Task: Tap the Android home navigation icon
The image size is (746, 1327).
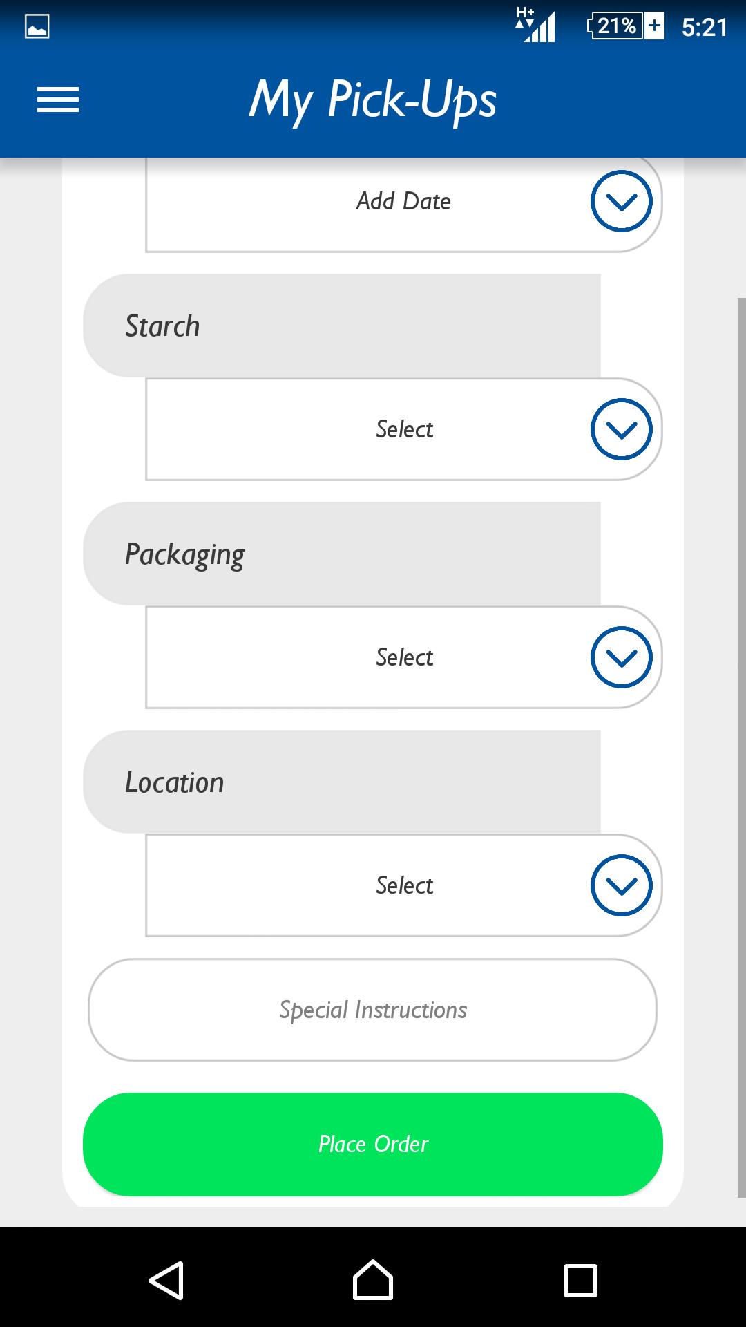Action: point(373,1280)
